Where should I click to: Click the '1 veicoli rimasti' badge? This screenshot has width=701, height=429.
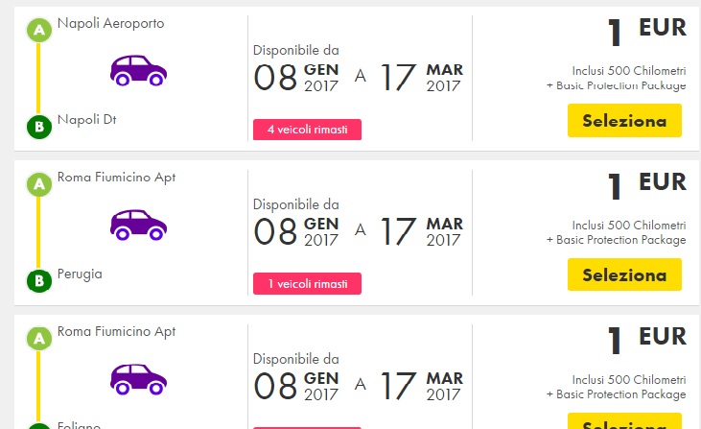pos(307,284)
